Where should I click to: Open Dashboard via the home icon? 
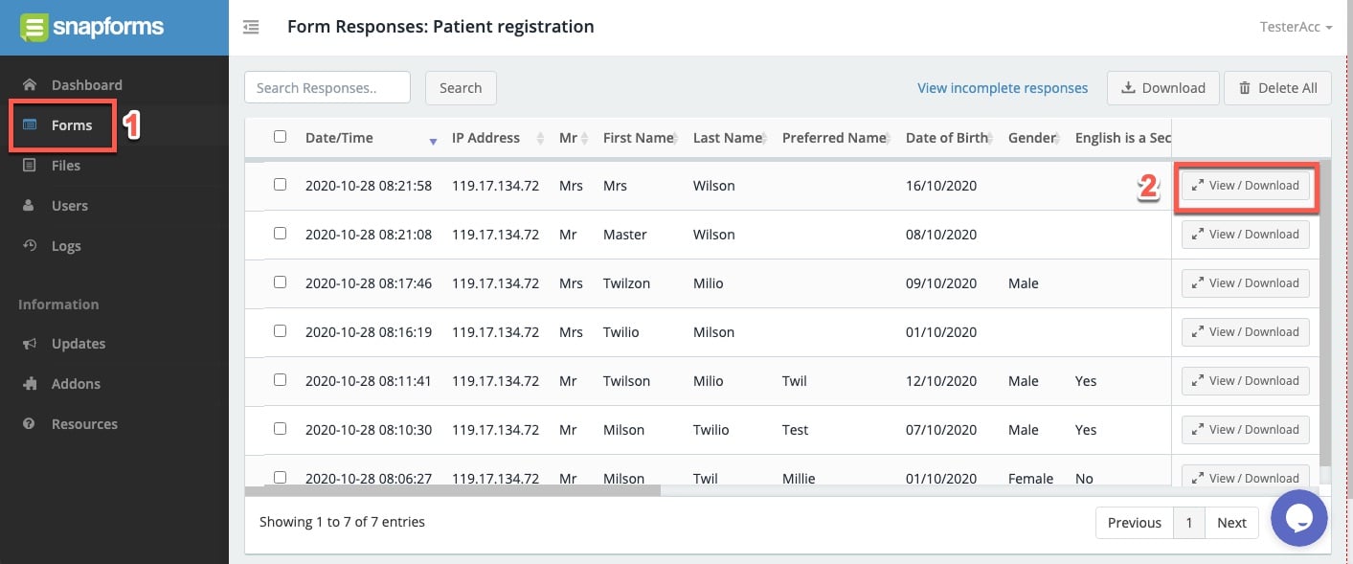[30, 84]
